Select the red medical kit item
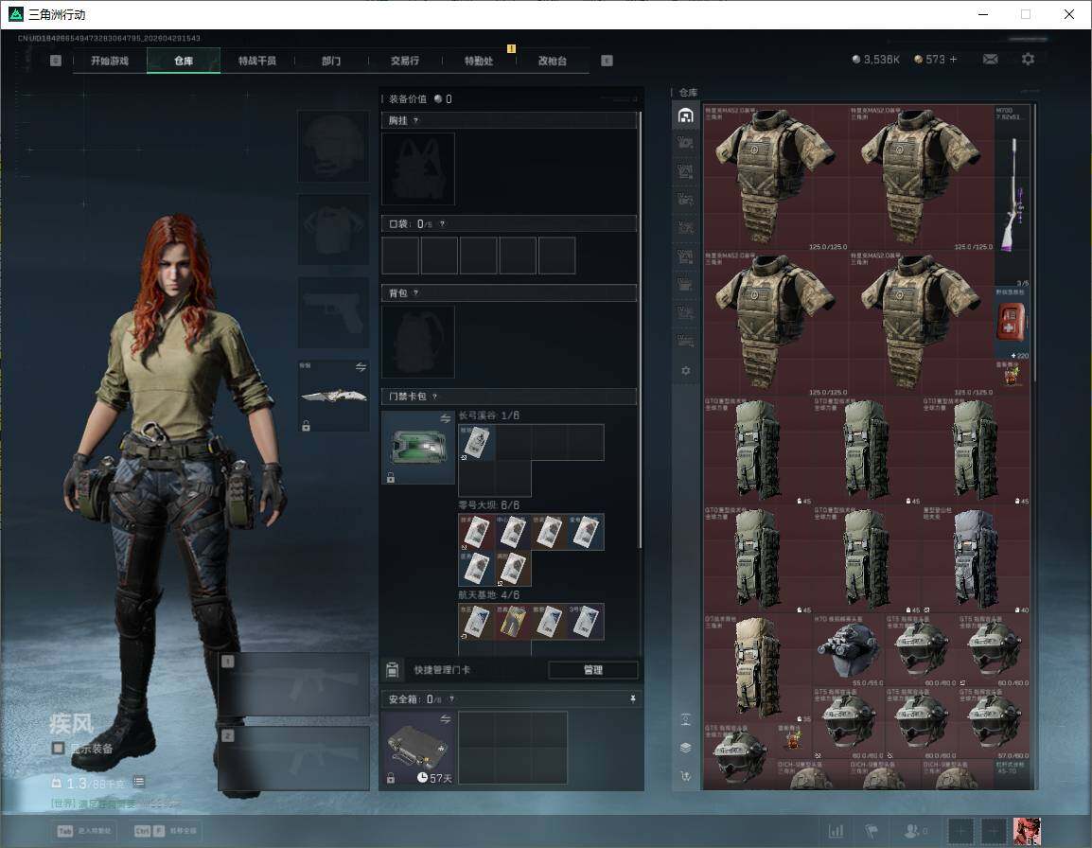1092x848 pixels. tap(1012, 324)
